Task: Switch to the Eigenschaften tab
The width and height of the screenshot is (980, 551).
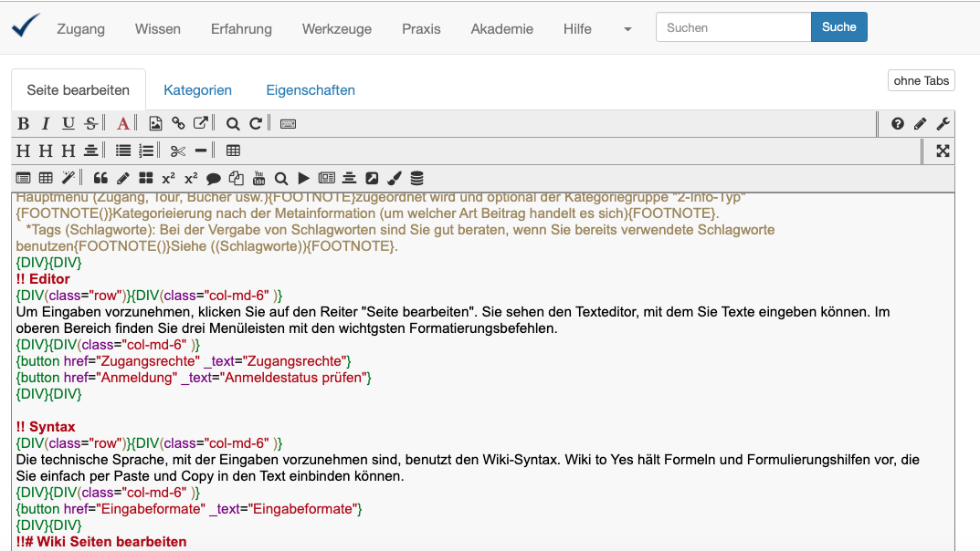Action: [x=311, y=90]
